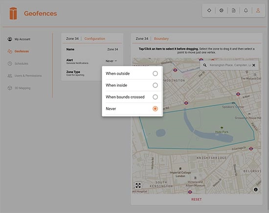Click the map info icon
This screenshot has height=213, width=269.
click(256, 190)
